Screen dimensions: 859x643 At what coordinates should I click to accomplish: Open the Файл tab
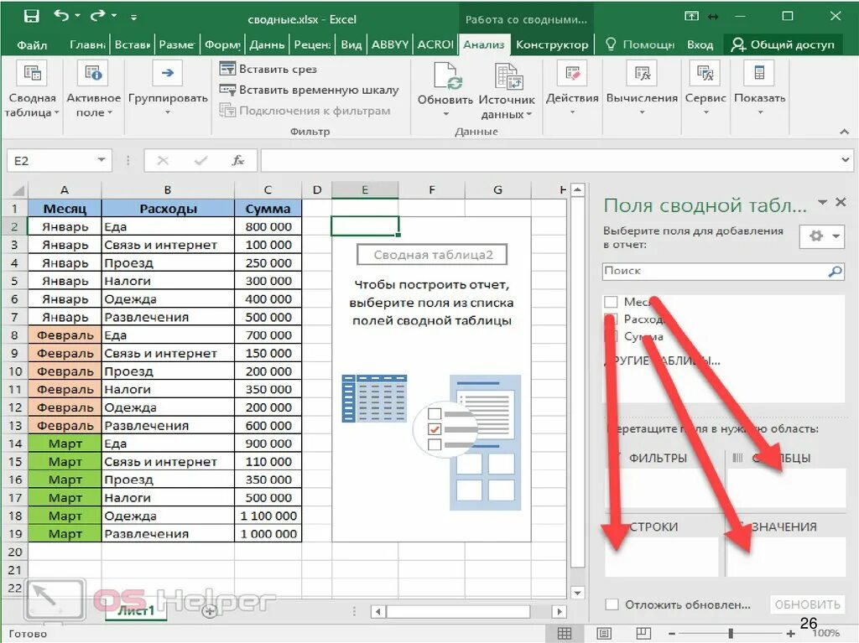point(32,45)
